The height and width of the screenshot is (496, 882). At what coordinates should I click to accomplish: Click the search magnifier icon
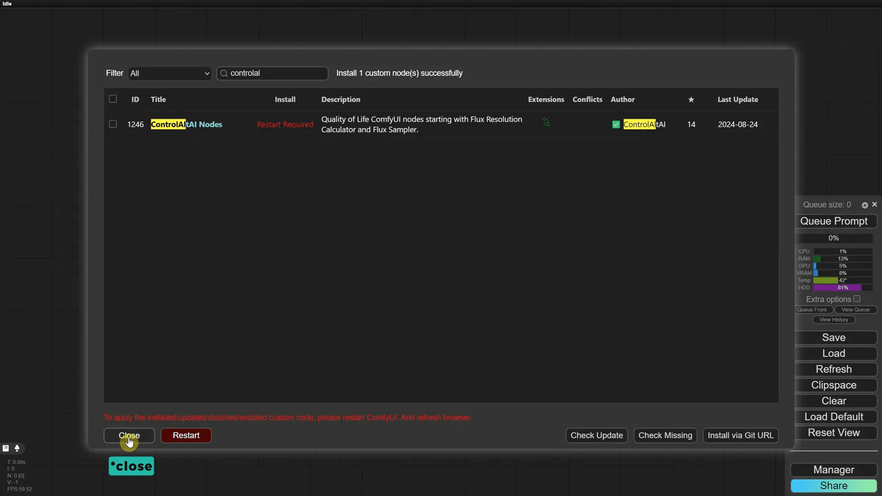click(x=224, y=73)
